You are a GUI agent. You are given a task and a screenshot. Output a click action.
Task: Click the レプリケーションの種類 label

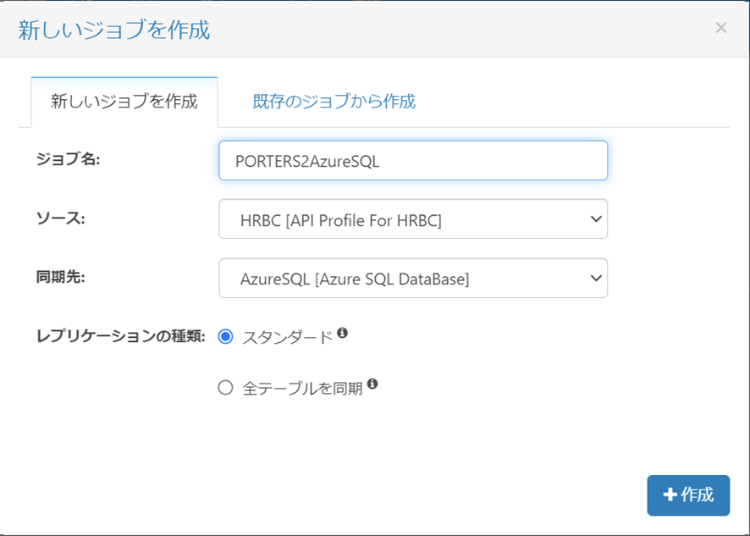(x=120, y=336)
